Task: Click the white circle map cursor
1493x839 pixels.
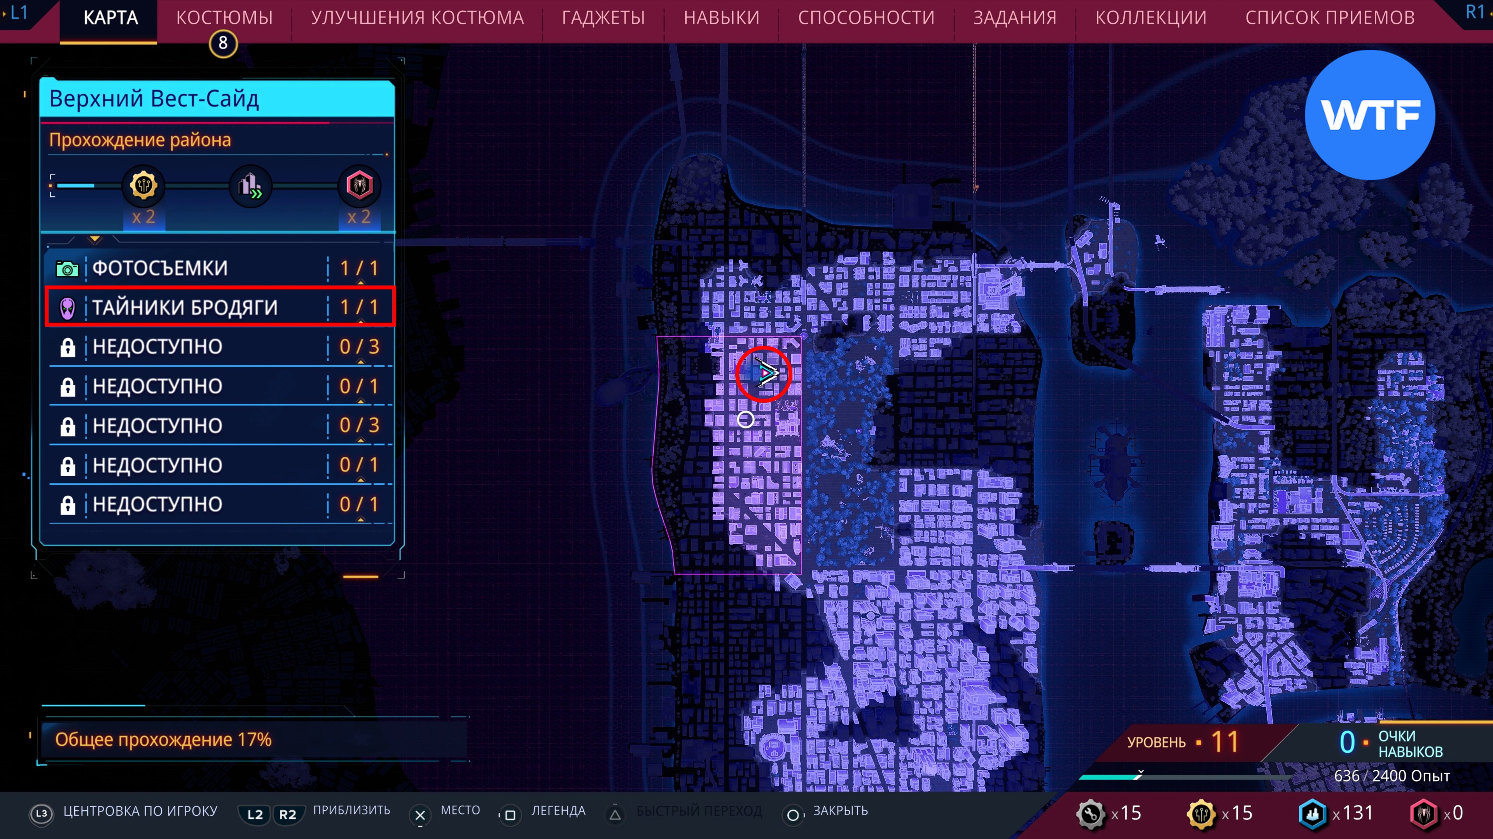Action: pos(745,419)
